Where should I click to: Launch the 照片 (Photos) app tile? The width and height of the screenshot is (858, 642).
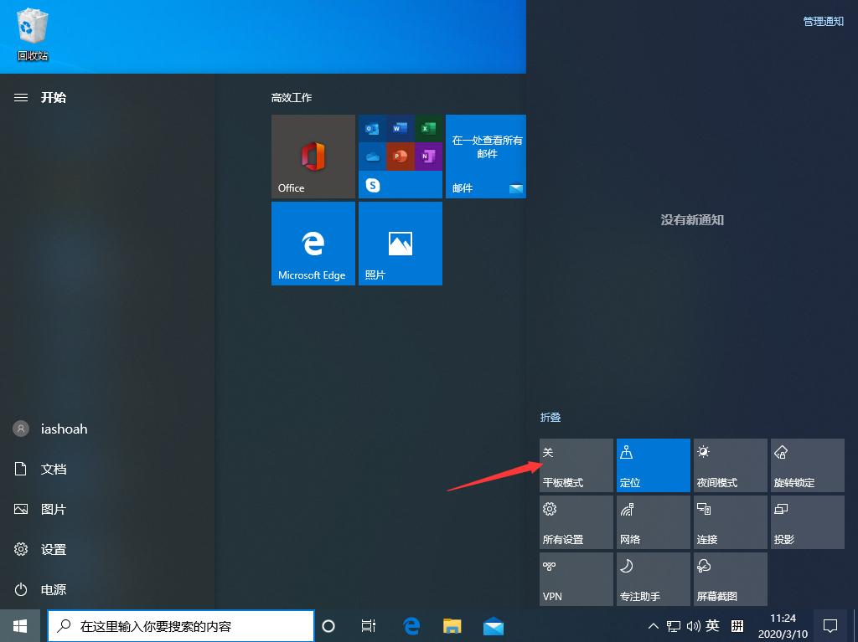tap(400, 244)
